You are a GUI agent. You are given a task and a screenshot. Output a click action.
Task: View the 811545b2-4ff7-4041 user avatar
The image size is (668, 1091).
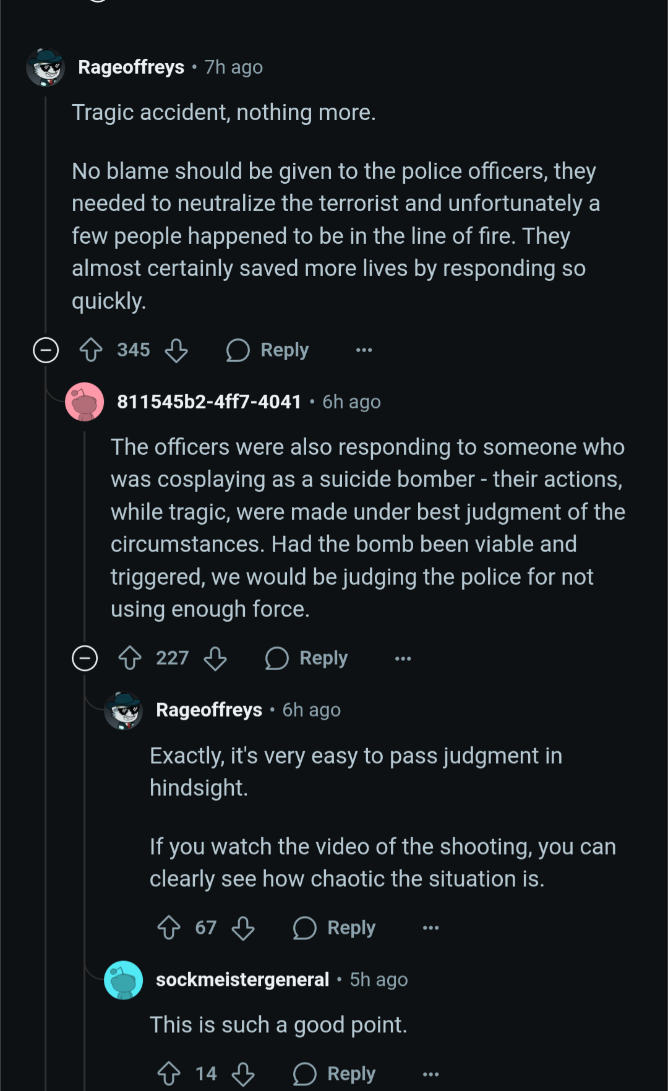85,402
